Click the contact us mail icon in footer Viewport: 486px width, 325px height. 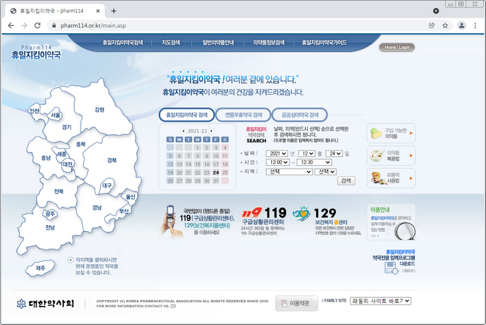(x=173, y=306)
